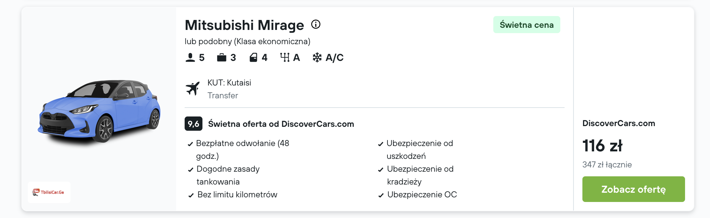710x218 pixels.
Task: Click the checkmark by Bezpłatne odwołanie
Action: tap(190, 144)
